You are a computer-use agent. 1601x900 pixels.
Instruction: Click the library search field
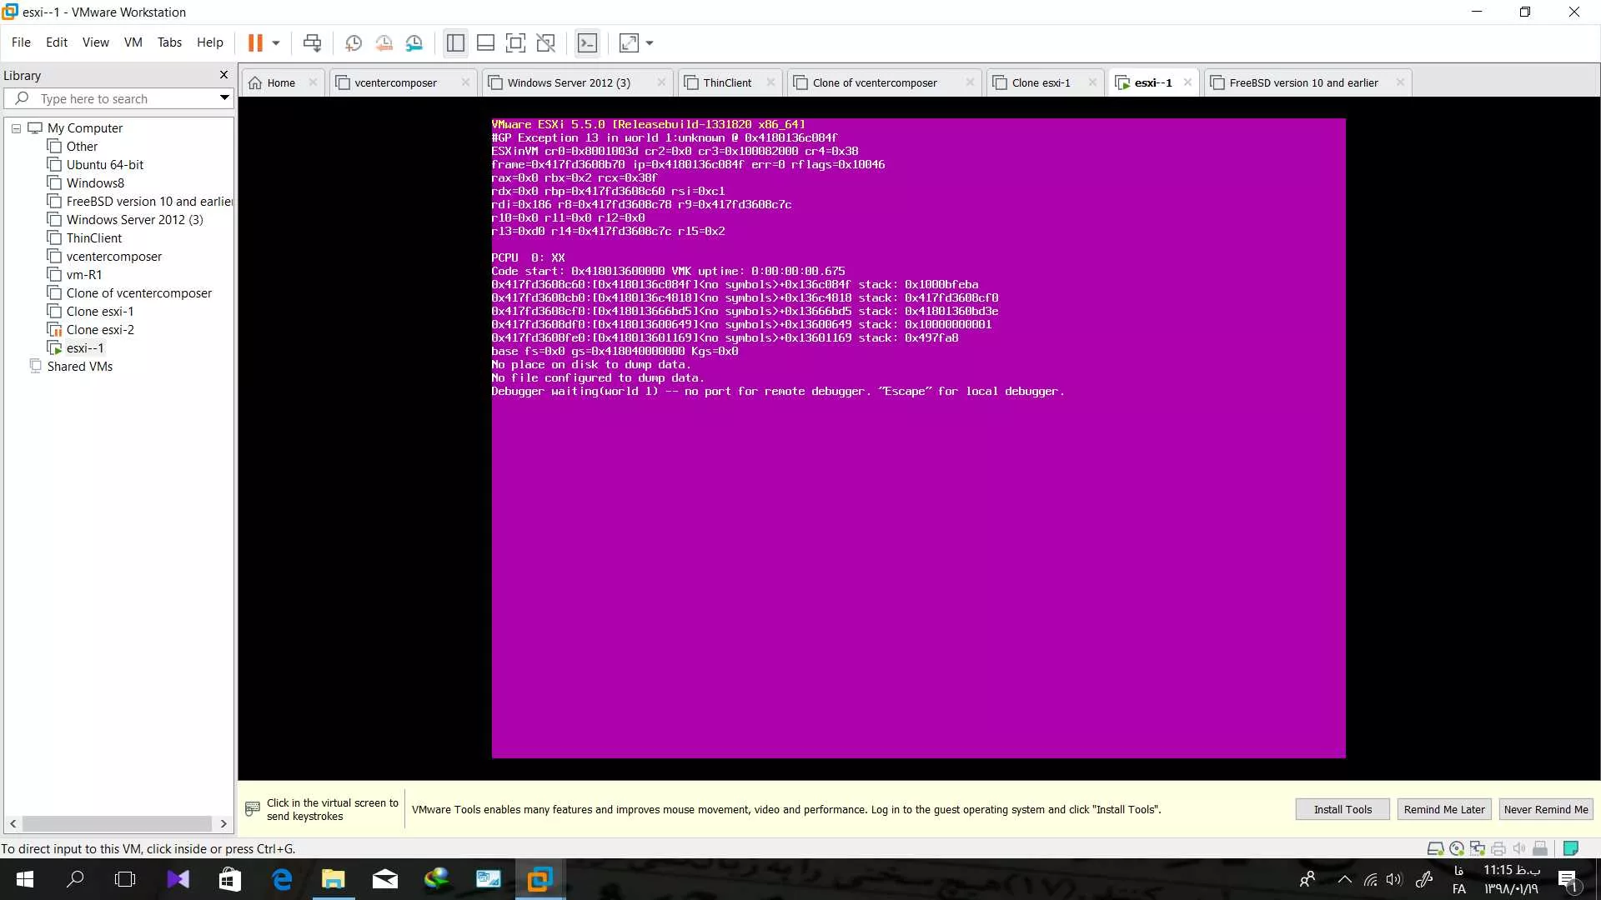click(x=117, y=98)
